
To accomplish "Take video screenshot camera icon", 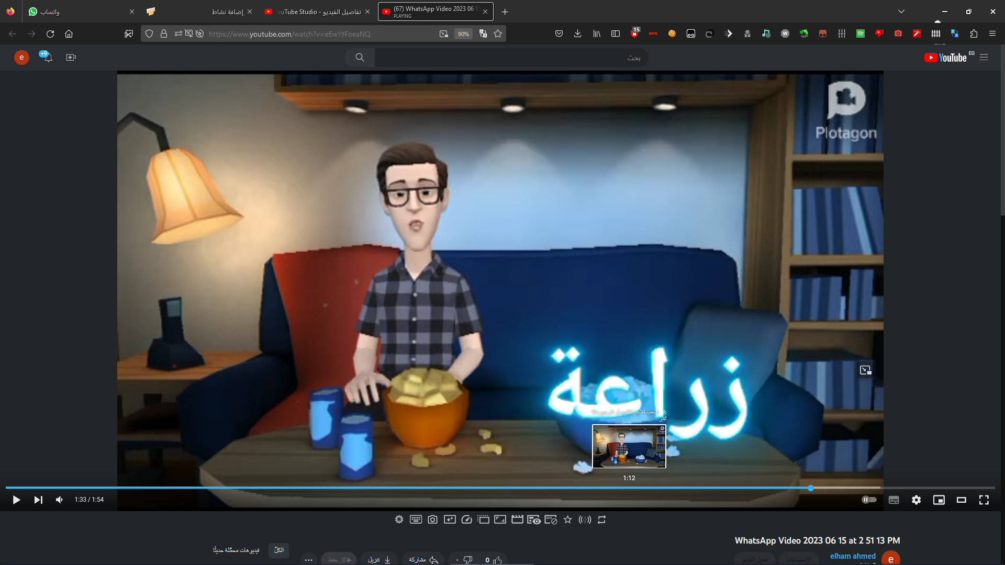I will 432,519.
